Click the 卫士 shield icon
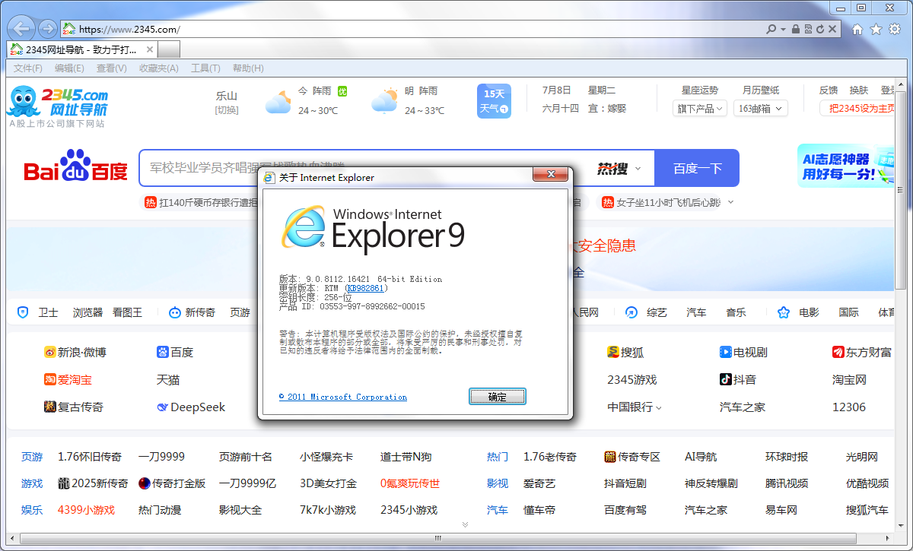Screen dimensions: 913x551 coord(23,312)
